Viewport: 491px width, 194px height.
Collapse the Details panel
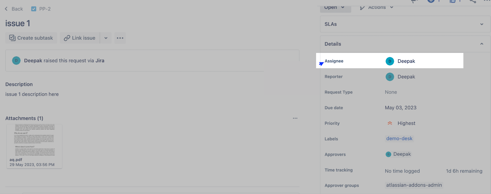click(x=481, y=44)
